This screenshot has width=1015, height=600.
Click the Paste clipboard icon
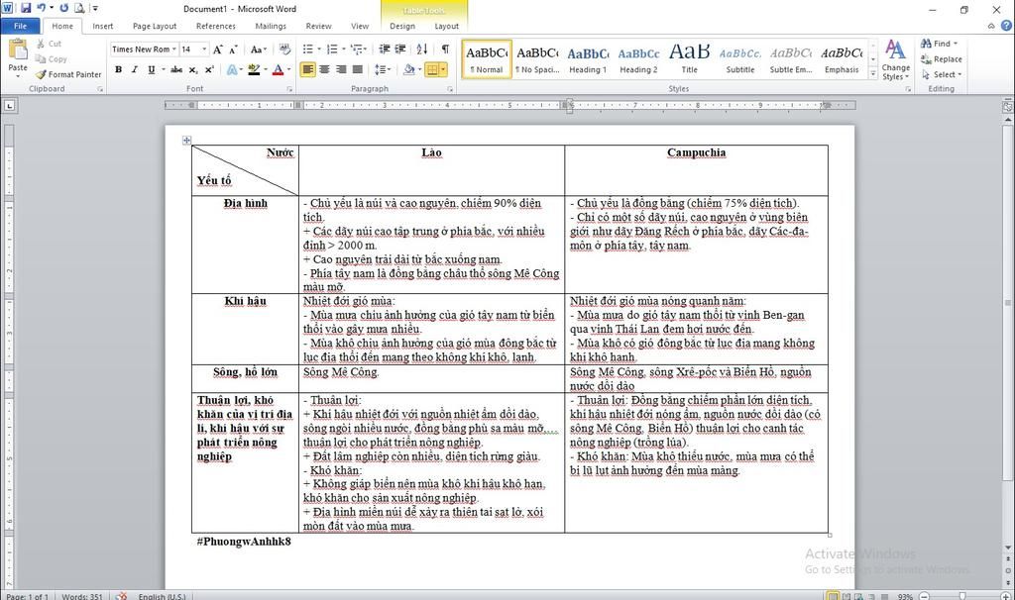[x=18, y=49]
